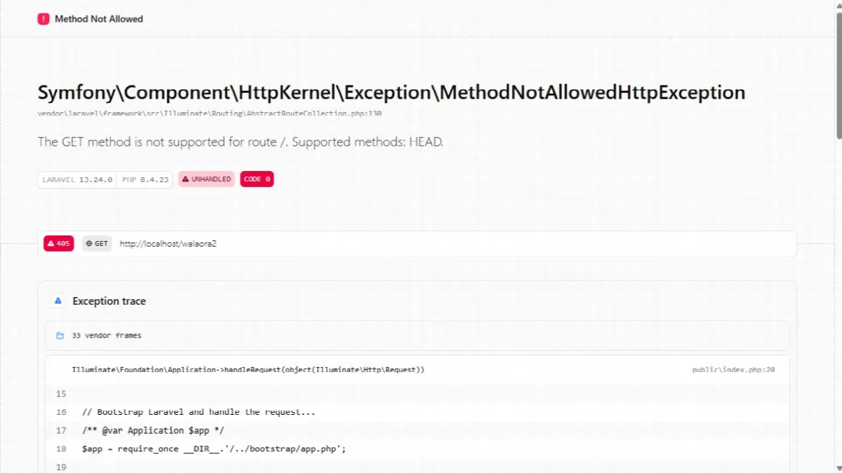This screenshot has width=842, height=473.
Task: Click the http://localhost/walaora2 URL field
Action: click(417, 244)
